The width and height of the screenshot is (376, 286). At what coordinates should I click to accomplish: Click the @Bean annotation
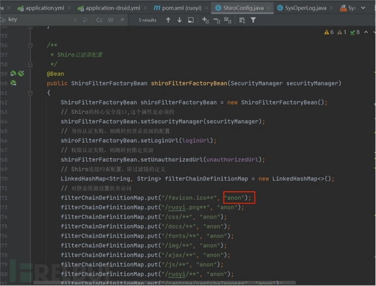click(x=56, y=74)
